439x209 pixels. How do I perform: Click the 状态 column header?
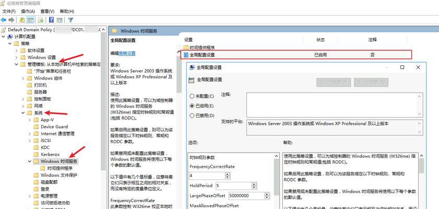321,40
